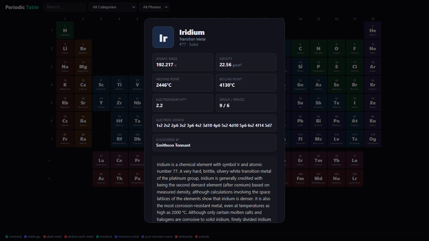429x241 pixels.
Task: Select the Potassium element tile
Action: (65, 84)
